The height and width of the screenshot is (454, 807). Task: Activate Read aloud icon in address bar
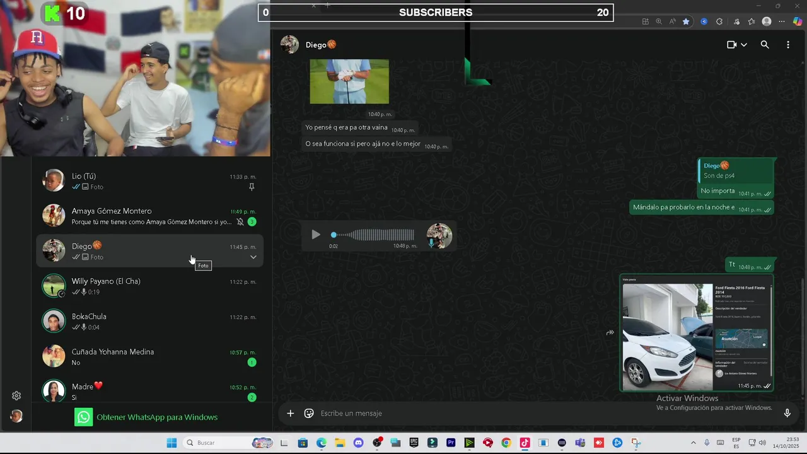point(673,21)
